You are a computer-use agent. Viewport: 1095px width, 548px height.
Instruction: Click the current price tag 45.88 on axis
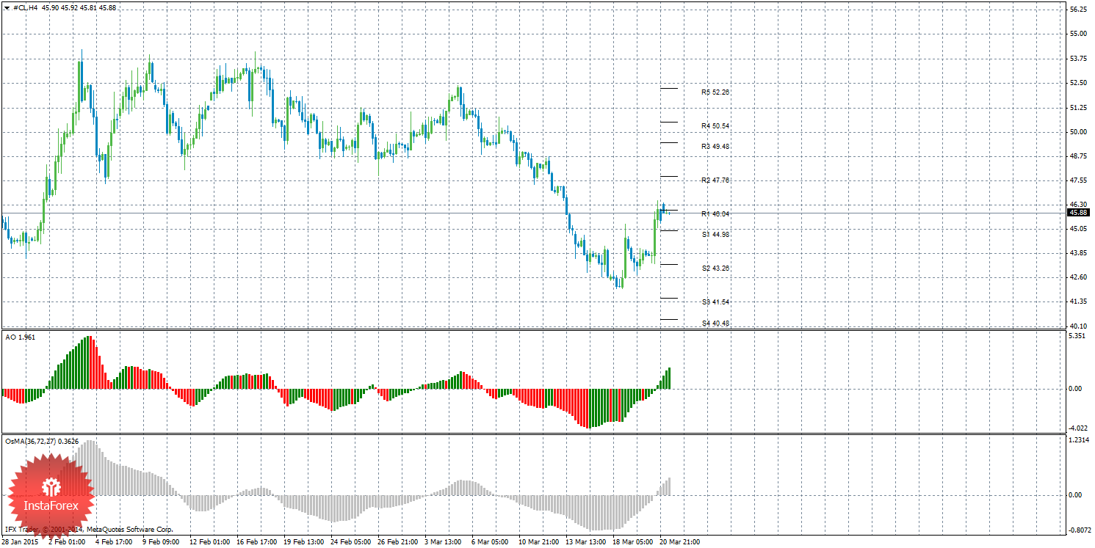(x=1078, y=213)
